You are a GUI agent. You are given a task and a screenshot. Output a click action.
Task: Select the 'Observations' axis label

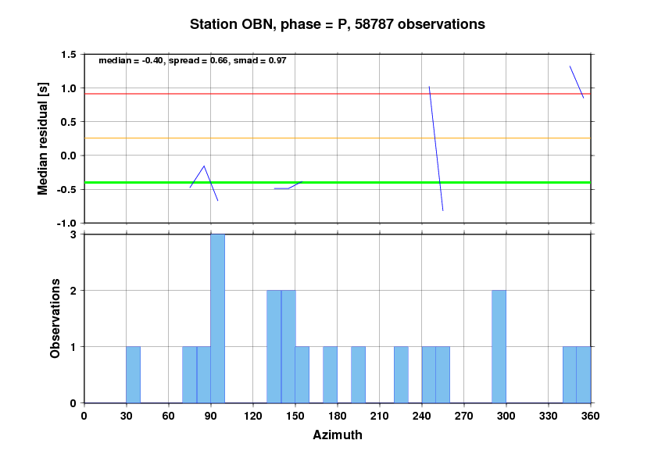[55, 318]
